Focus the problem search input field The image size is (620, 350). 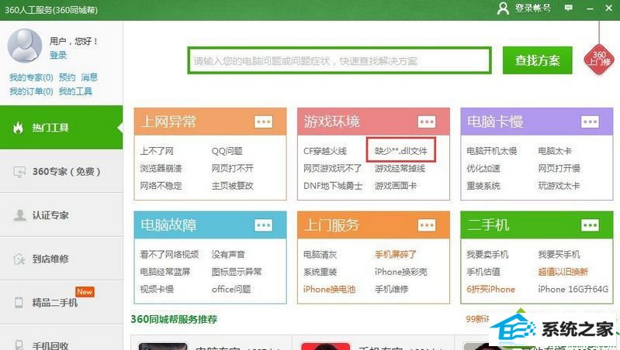tap(340, 60)
